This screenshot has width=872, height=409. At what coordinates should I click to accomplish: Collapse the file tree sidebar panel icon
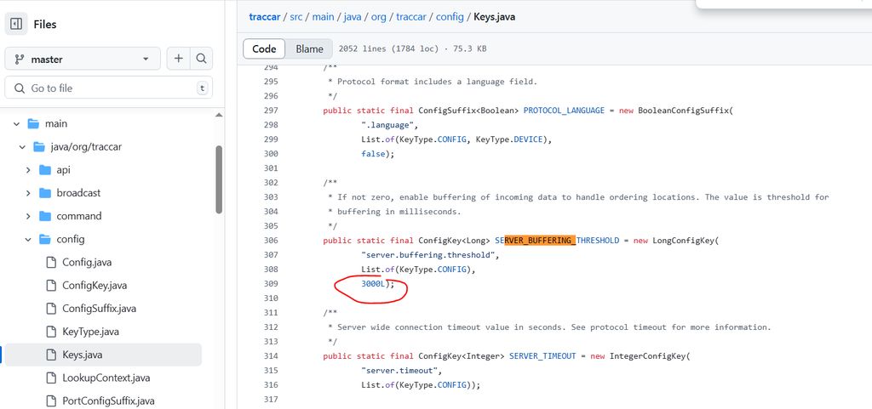tap(16, 24)
